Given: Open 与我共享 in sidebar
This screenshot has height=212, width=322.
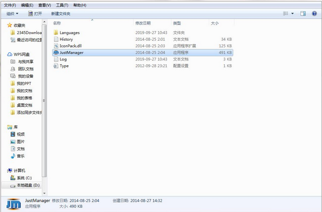Looking at the screenshot, I should (x=22, y=61).
